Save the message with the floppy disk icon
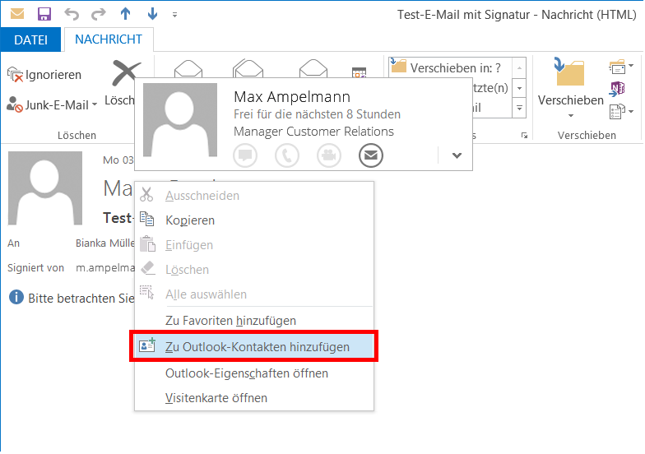 44,15
